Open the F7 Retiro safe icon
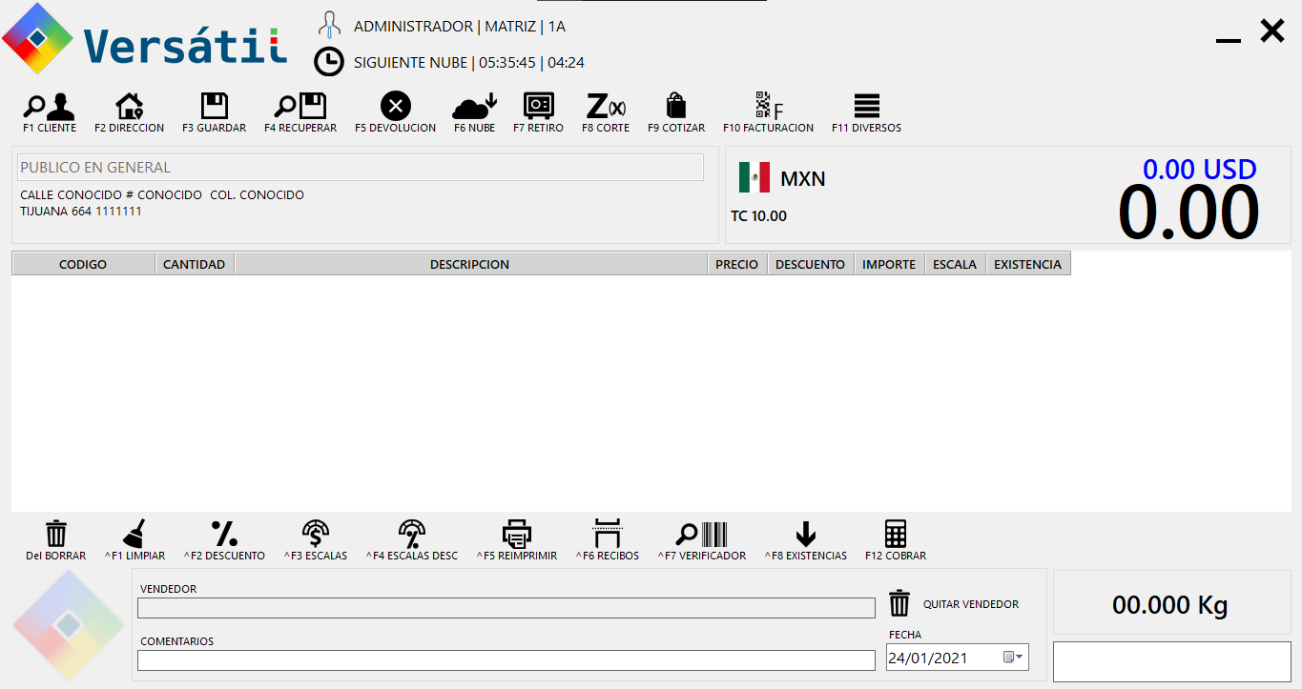Image resolution: width=1302 pixels, height=689 pixels. 538,107
